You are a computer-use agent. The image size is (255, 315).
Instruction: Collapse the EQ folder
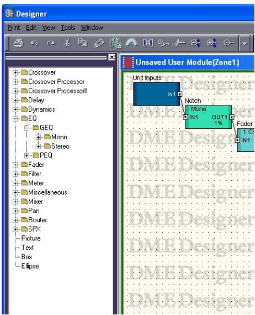(15, 119)
